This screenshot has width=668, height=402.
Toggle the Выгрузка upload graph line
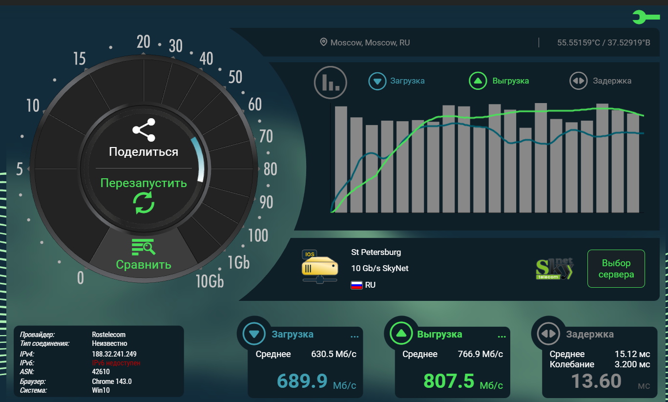coord(499,81)
